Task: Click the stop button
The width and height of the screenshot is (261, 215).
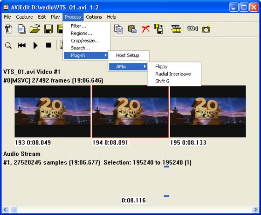Action: pyautogui.click(x=48, y=45)
